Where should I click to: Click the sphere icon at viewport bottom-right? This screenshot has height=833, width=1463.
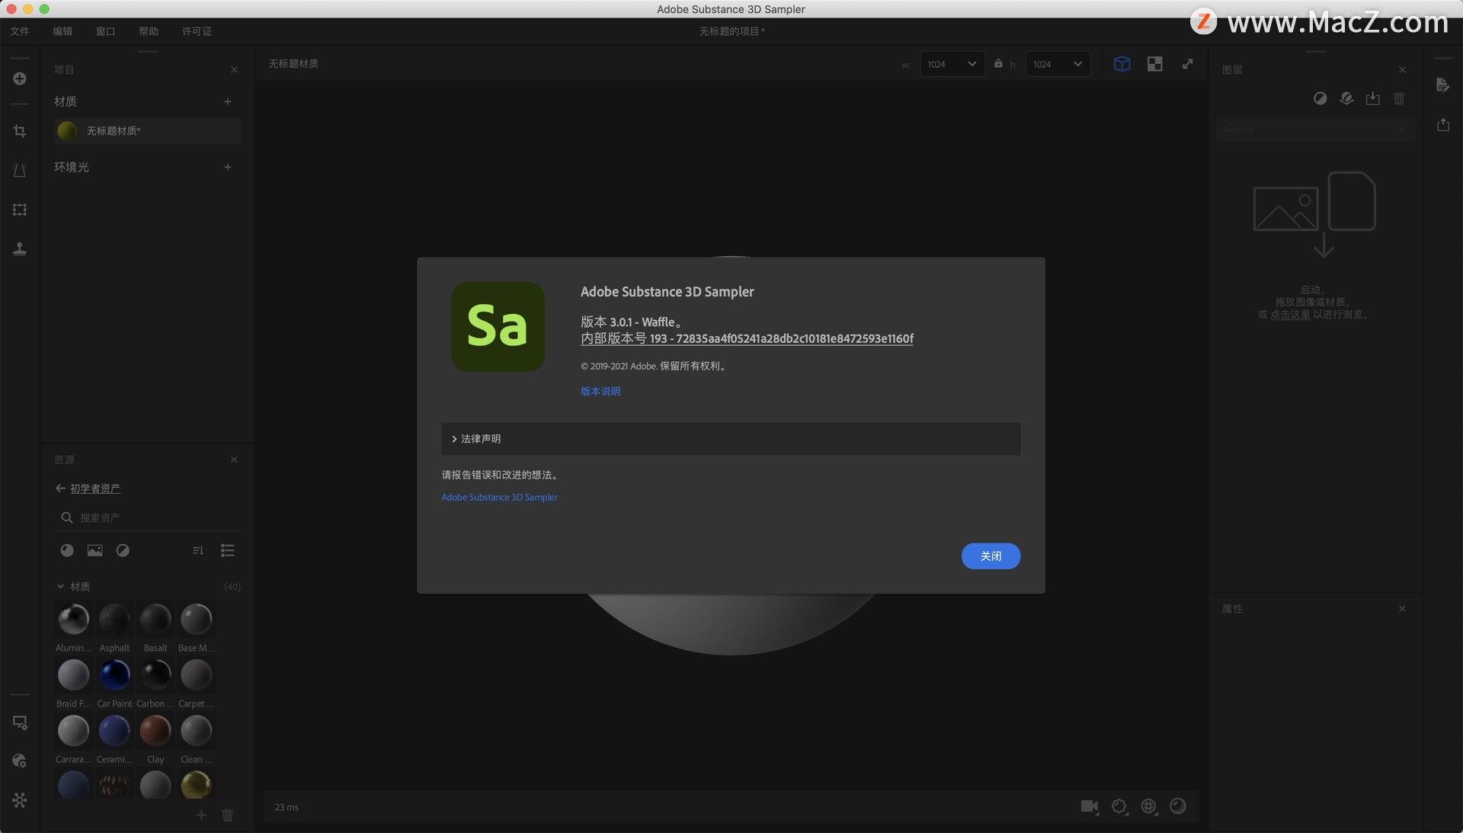click(x=1178, y=806)
